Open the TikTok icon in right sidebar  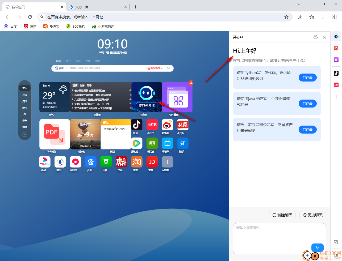pyautogui.click(x=336, y=73)
